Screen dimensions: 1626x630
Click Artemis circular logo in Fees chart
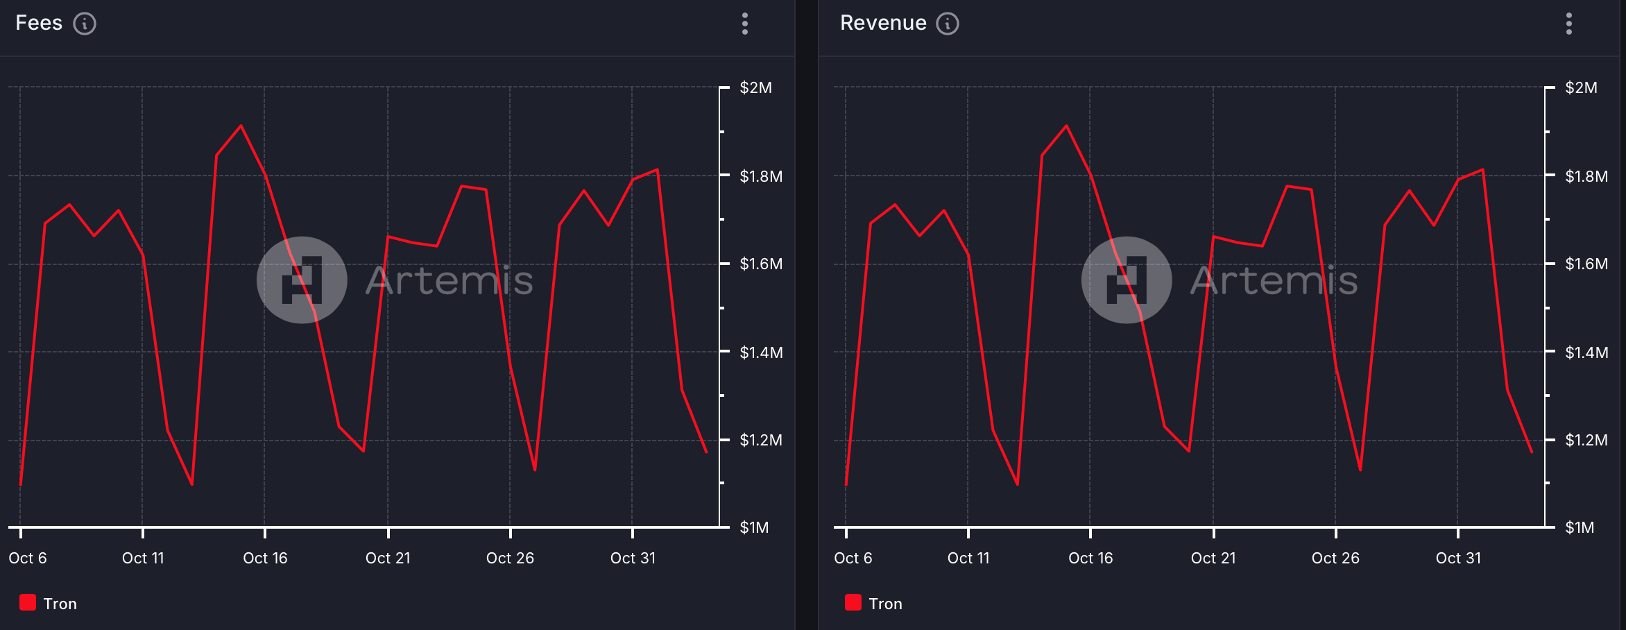click(x=302, y=280)
